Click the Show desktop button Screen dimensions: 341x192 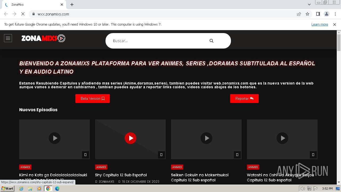coord(338,189)
